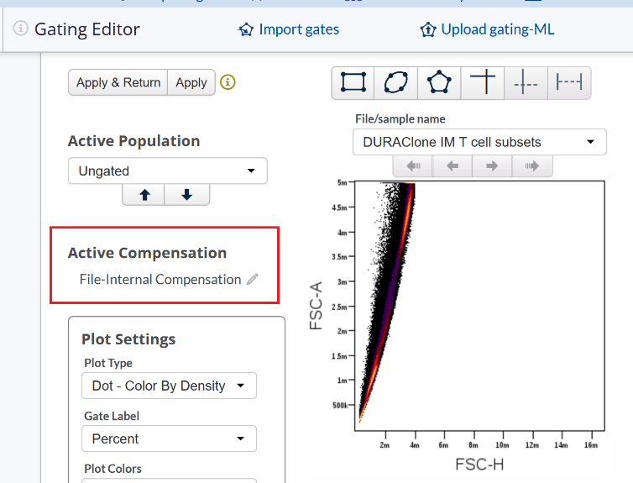Image resolution: width=633 pixels, height=483 pixels.
Task: Click the yellow info icon beside Apply
Action: [x=228, y=82]
